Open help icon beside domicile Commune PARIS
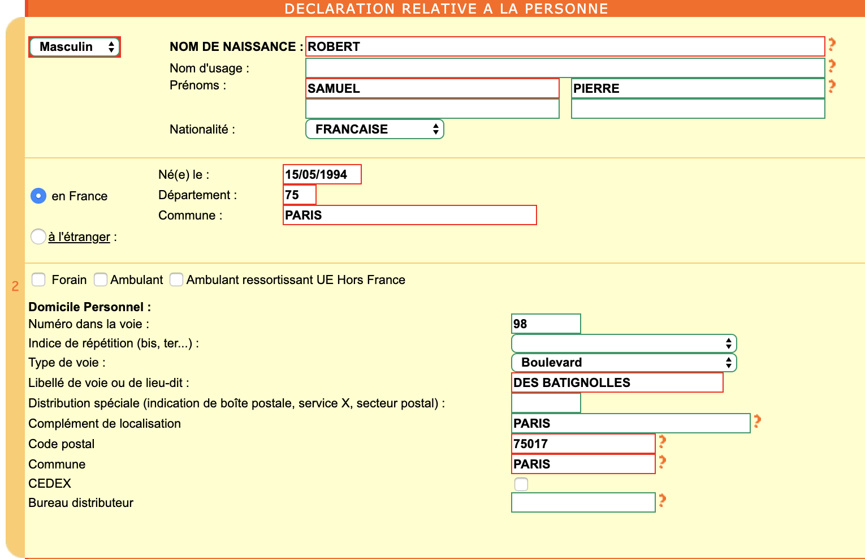The width and height of the screenshot is (865, 559). coord(662,462)
